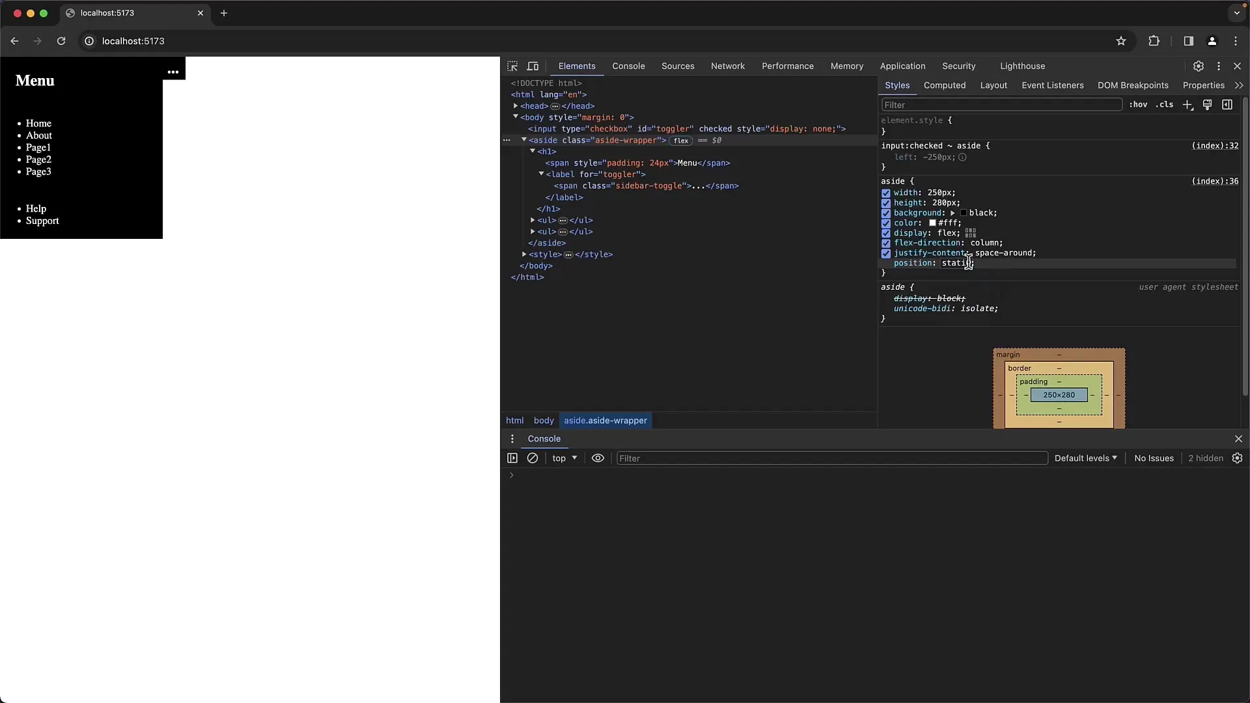This screenshot has height=703, width=1250.
Task: Toggle the computed styles sidebar icon
Action: pos(1227,105)
